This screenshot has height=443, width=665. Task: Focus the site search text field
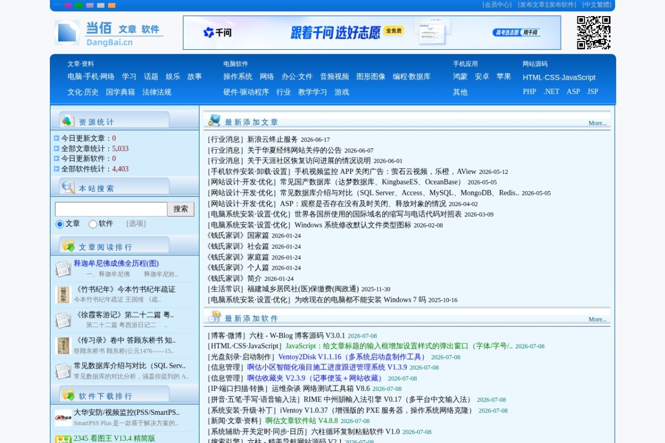[x=111, y=209]
